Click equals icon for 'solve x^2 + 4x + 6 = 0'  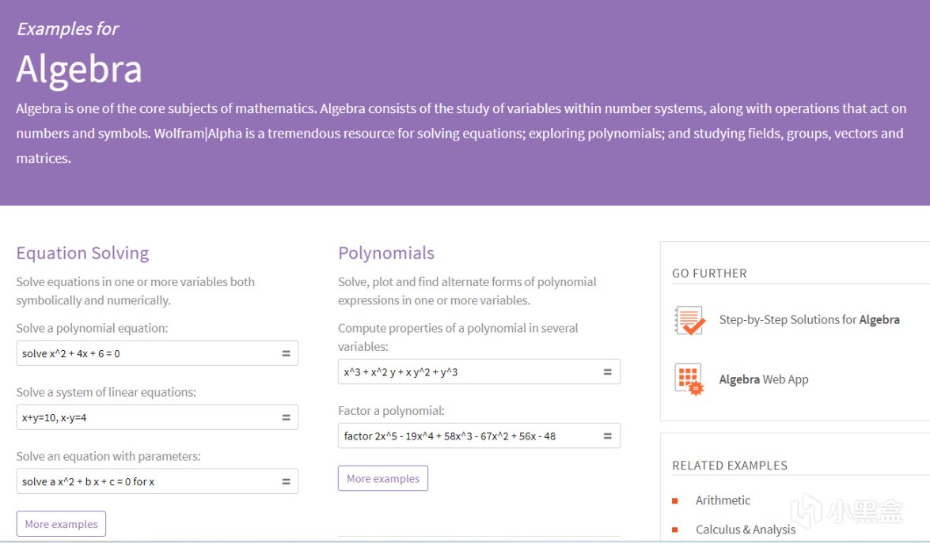tap(286, 353)
